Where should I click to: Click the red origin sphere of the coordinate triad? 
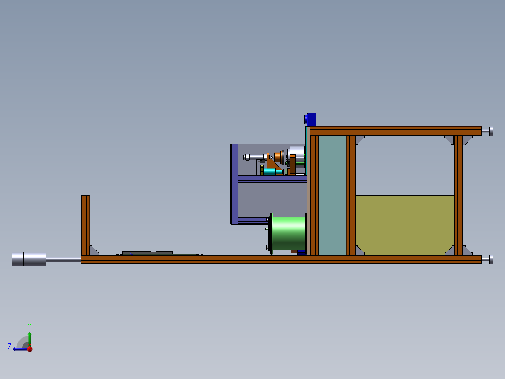(30, 349)
